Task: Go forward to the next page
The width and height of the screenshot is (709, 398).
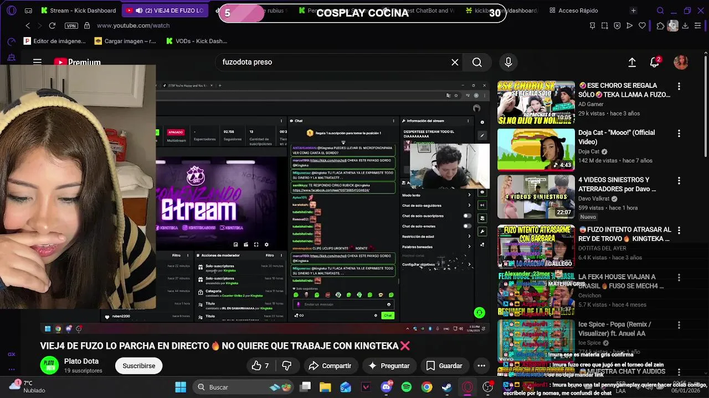Action: click(x=39, y=25)
